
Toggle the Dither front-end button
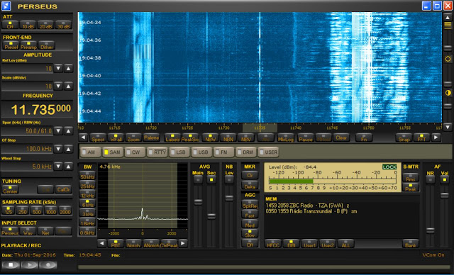click(46, 45)
